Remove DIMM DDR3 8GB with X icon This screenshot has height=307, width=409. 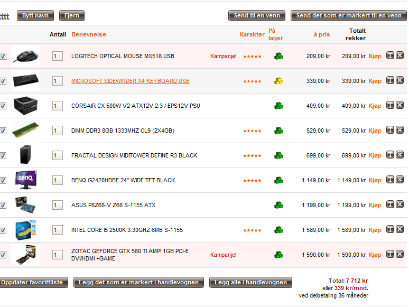click(399, 129)
